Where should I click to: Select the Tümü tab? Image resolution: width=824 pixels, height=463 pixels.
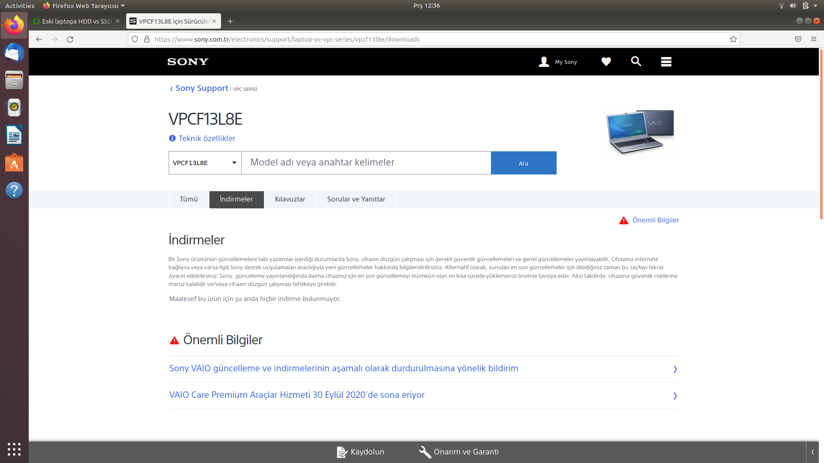(188, 199)
